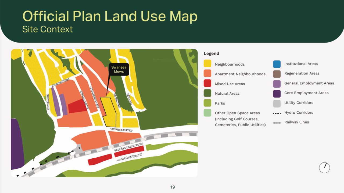Screen dimensions: 344x193
Task: Click the blue Institutional Areas swatch
Action: pyautogui.click(x=277, y=64)
